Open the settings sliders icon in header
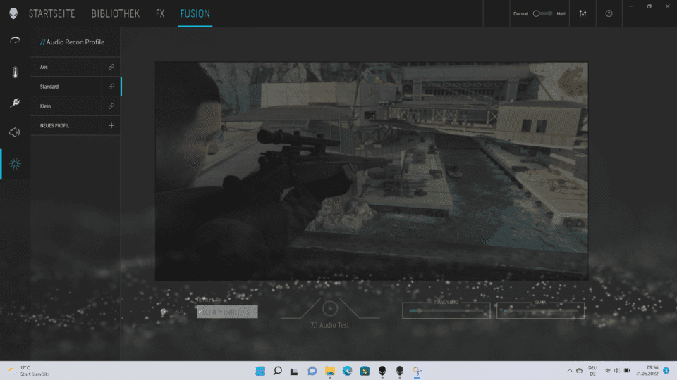The image size is (677, 380). point(583,13)
